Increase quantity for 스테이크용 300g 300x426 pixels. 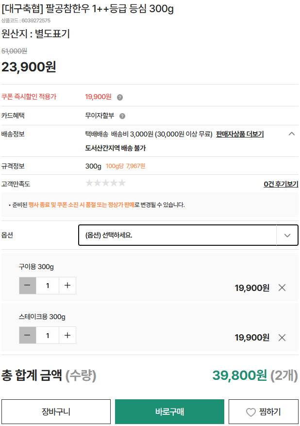pyautogui.click(x=67, y=335)
